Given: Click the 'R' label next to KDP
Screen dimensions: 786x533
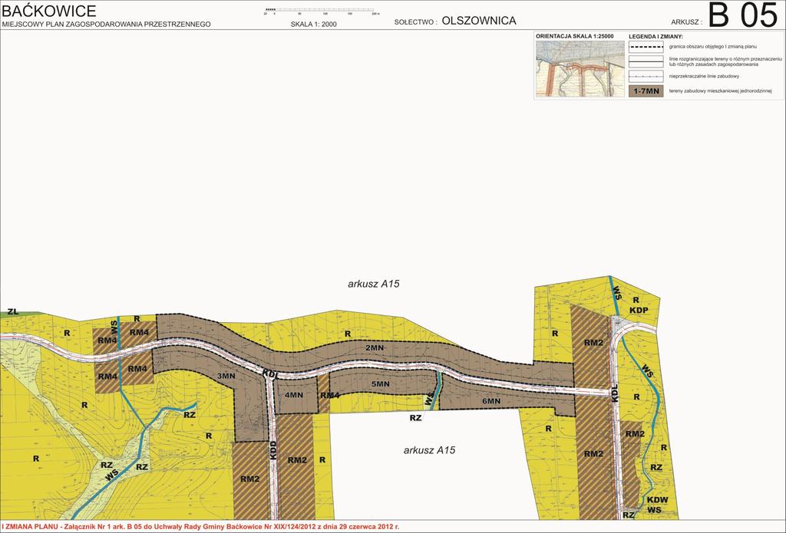Looking at the screenshot, I should click(x=636, y=300).
